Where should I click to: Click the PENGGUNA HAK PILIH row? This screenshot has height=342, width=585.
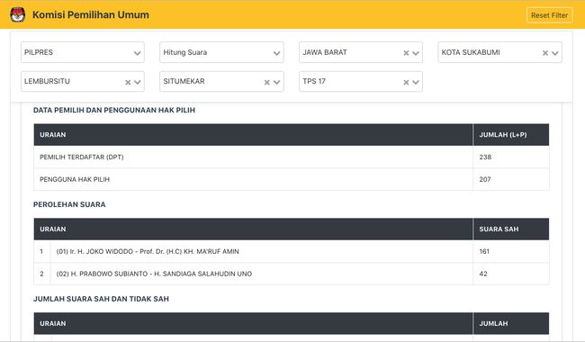click(292, 179)
